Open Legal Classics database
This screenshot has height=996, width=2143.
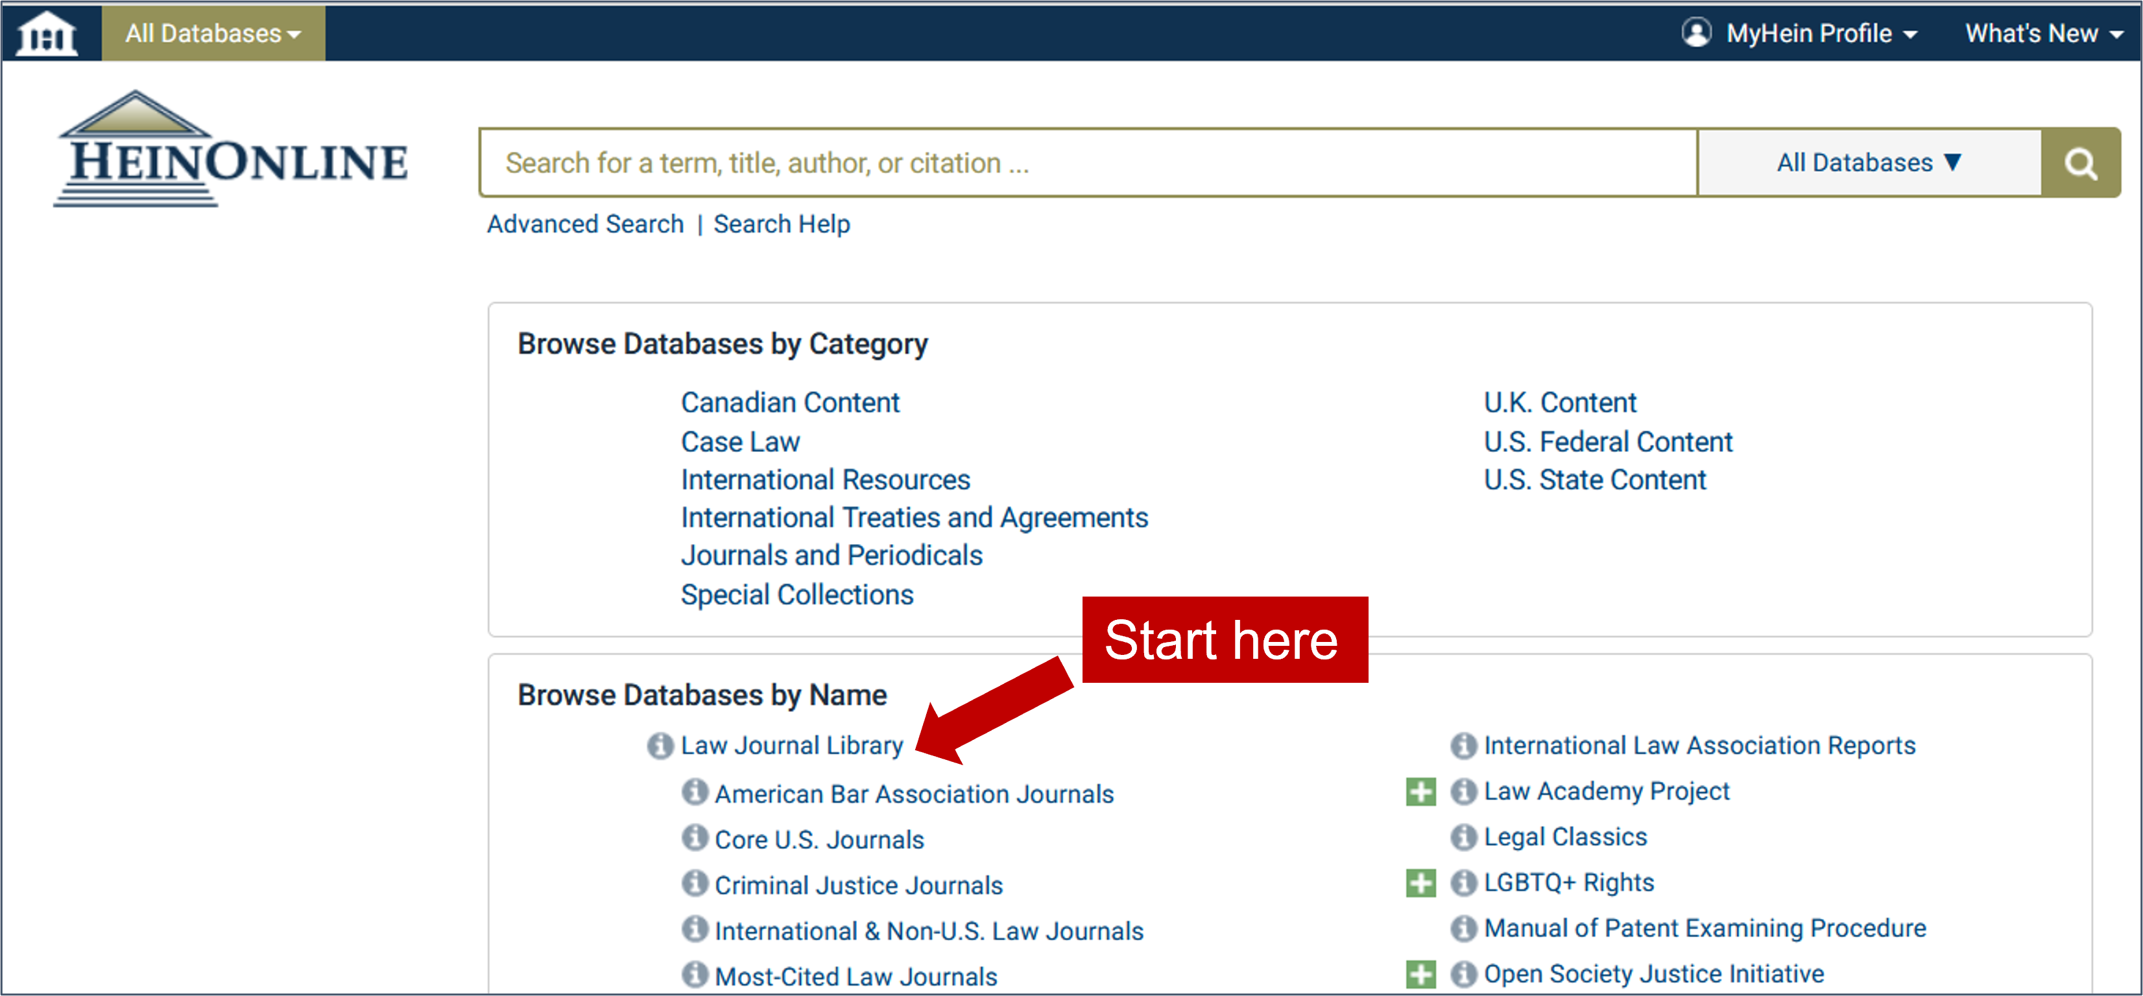pos(1566,837)
